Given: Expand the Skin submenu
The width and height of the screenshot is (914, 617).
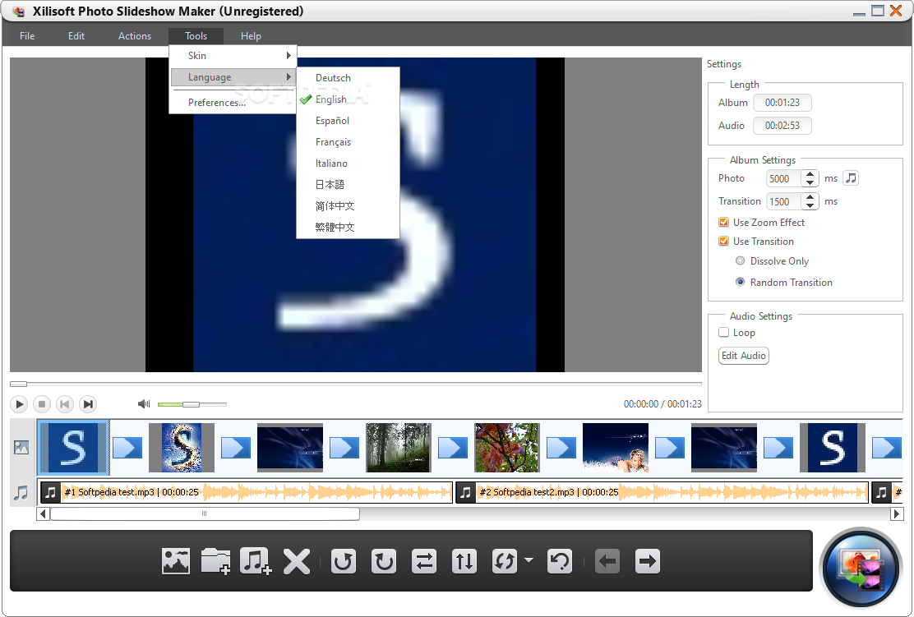Looking at the screenshot, I should (x=233, y=55).
